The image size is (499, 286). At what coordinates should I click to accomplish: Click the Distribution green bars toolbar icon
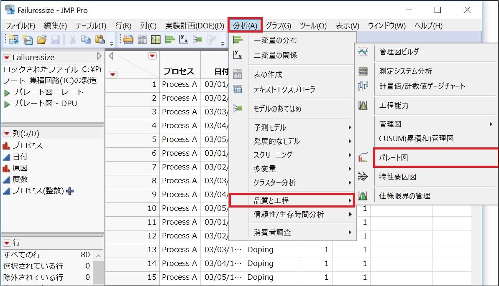tap(170, 39)
